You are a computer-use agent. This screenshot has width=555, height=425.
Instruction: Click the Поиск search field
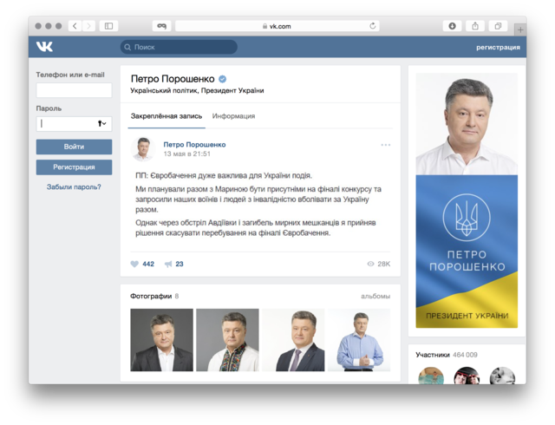coord(179,47)
